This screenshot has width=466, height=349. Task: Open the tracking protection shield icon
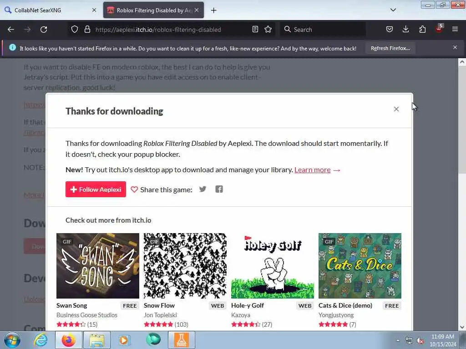[75, 29]
